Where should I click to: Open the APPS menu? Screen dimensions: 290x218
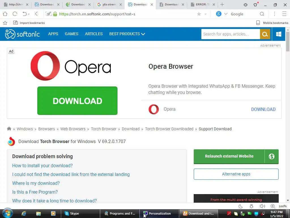pos(53,34)
